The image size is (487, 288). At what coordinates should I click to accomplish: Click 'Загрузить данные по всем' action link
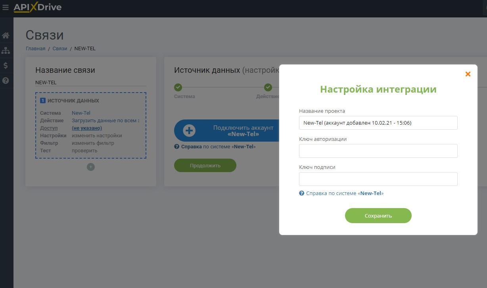tap(105, 121)
